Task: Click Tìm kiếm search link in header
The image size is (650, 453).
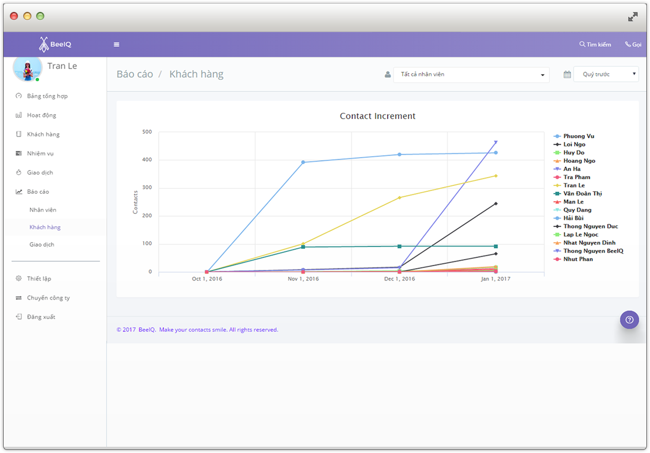Action: click(x=595, y=45)
